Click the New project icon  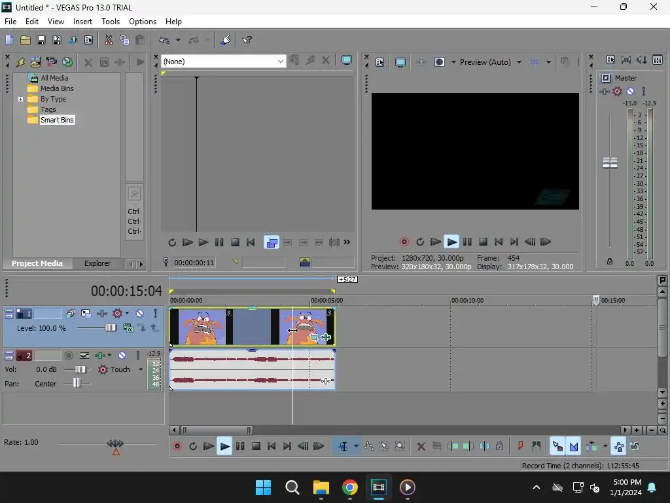pyautogui.click(x=9, y=40)
